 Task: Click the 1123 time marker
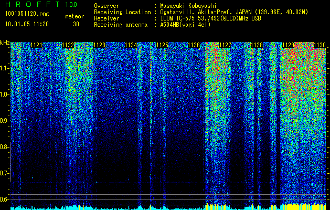point(100,45)
